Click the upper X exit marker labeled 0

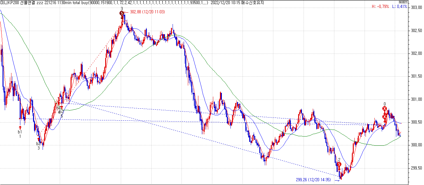pos(385,109)
